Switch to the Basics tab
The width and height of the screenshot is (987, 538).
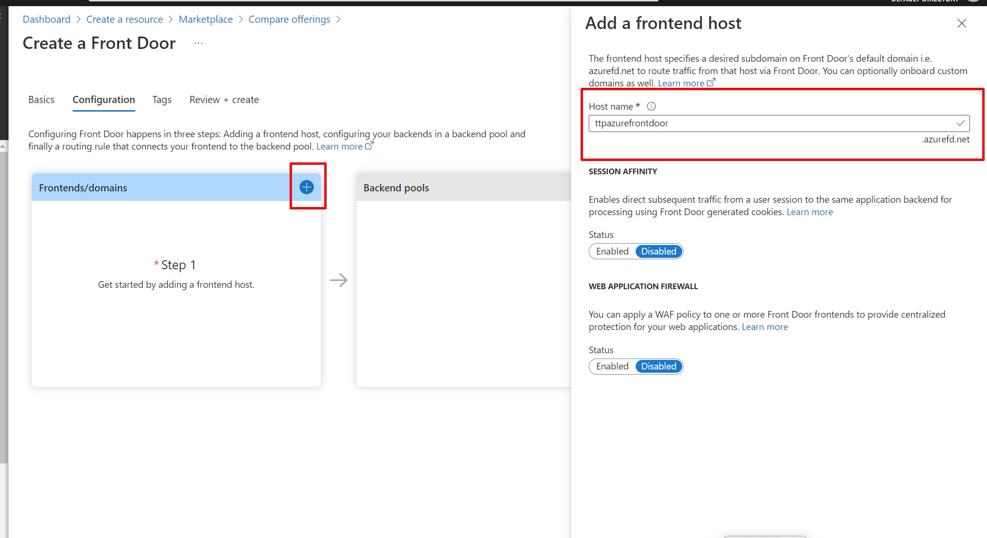click(41, 100)
